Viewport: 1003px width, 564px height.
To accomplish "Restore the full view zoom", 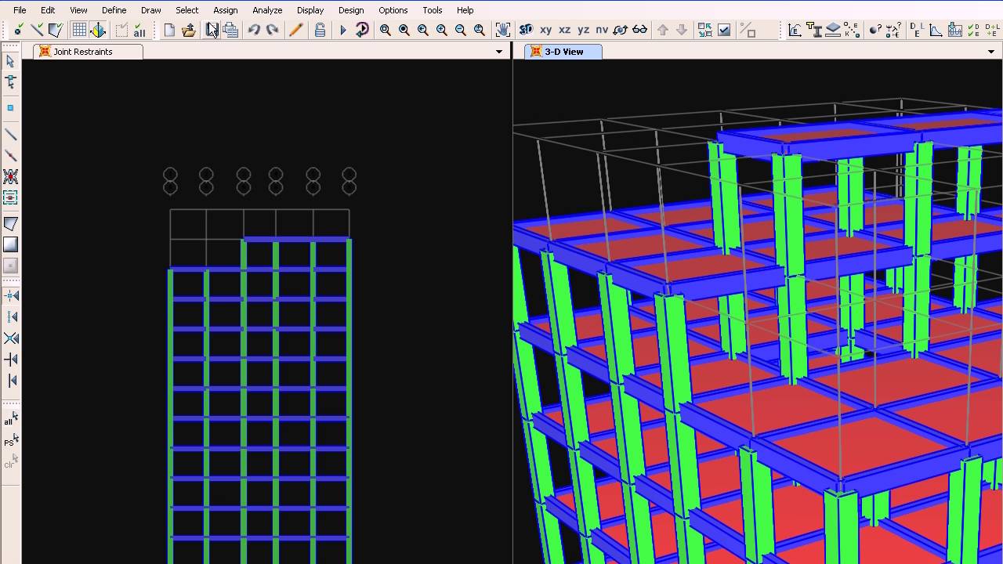I will [x=404, y=30].
